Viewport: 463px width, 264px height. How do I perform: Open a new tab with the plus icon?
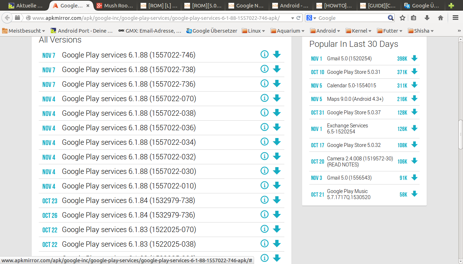coord(451,6)
